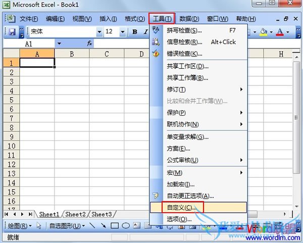Toggle Bold formatting button
The height and width of the screenshot is (243, 303).
tap(135, 32)
